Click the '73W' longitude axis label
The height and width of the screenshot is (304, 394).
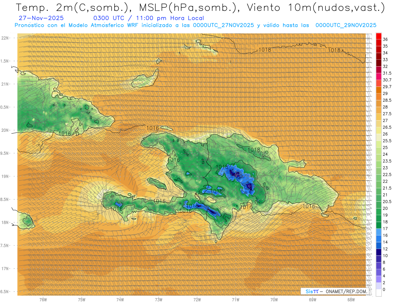(159, 300)
